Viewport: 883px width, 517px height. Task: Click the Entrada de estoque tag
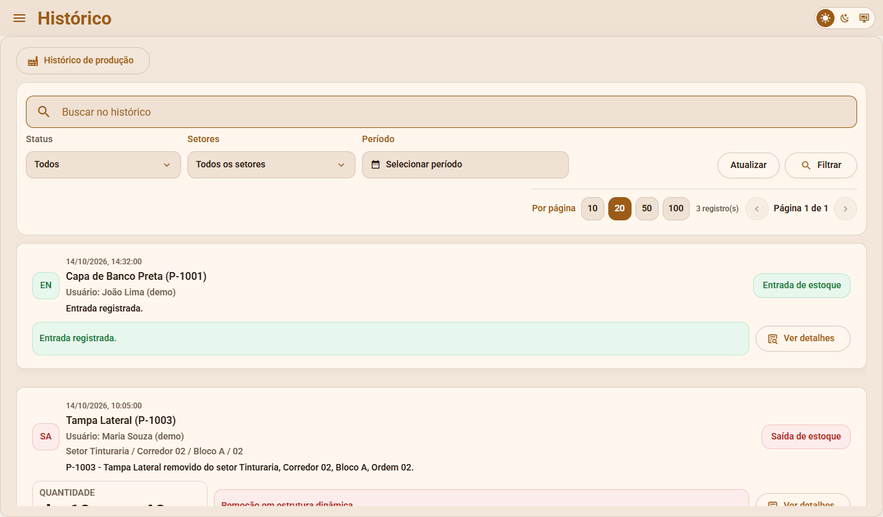(802, 286)
